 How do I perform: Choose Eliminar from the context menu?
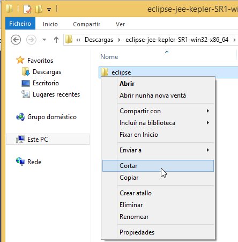[158, 205]
